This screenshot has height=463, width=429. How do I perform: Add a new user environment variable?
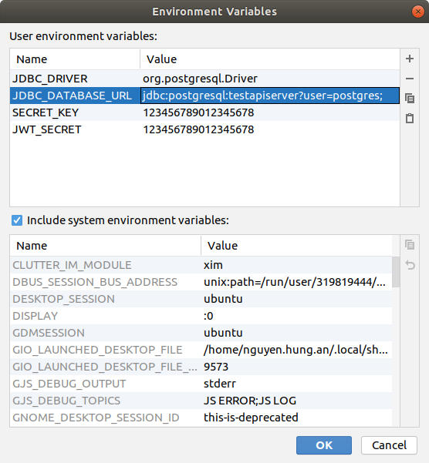click(410, 59)
